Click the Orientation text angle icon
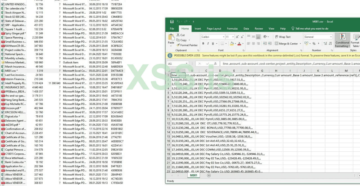The height and width of the screenshot is (186, 360). (265, 37)
